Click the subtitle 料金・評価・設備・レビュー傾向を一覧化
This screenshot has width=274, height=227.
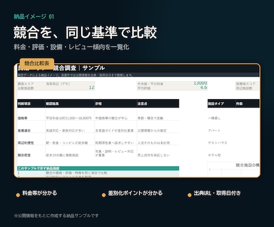[71, 47]
